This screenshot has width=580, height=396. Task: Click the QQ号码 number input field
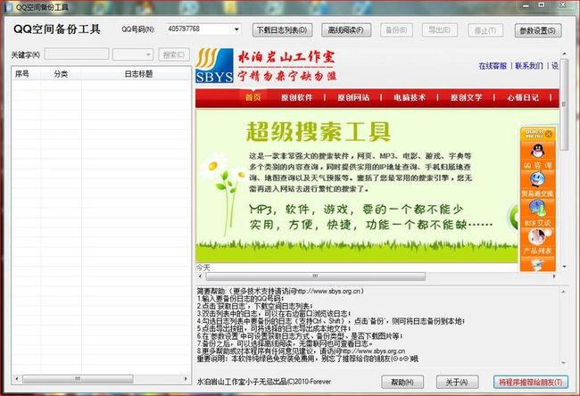(200, 29)
